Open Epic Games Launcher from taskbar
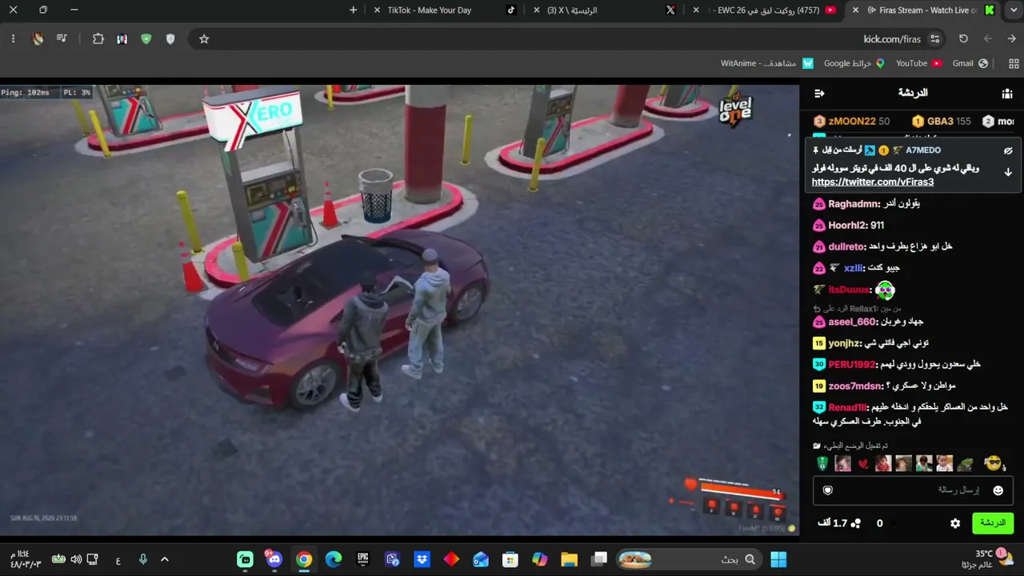Image resolution: width=1024 pixels, height=576 pixels. [x=363, y=559]
